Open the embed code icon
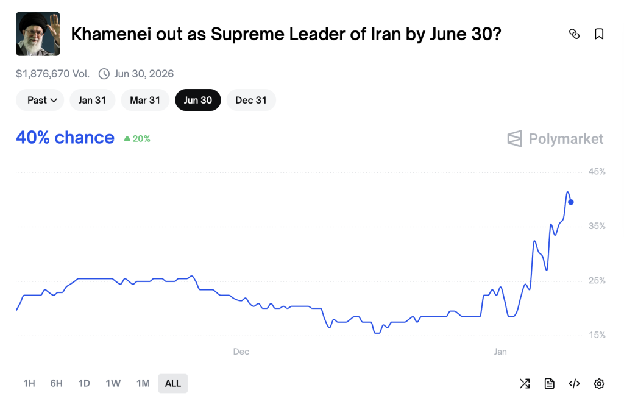Viewport: 624px width, 407px height. [574, 383]
